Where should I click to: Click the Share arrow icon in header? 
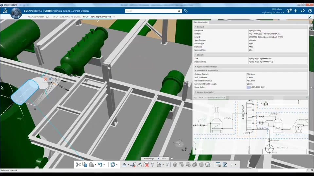click(303, 11)
